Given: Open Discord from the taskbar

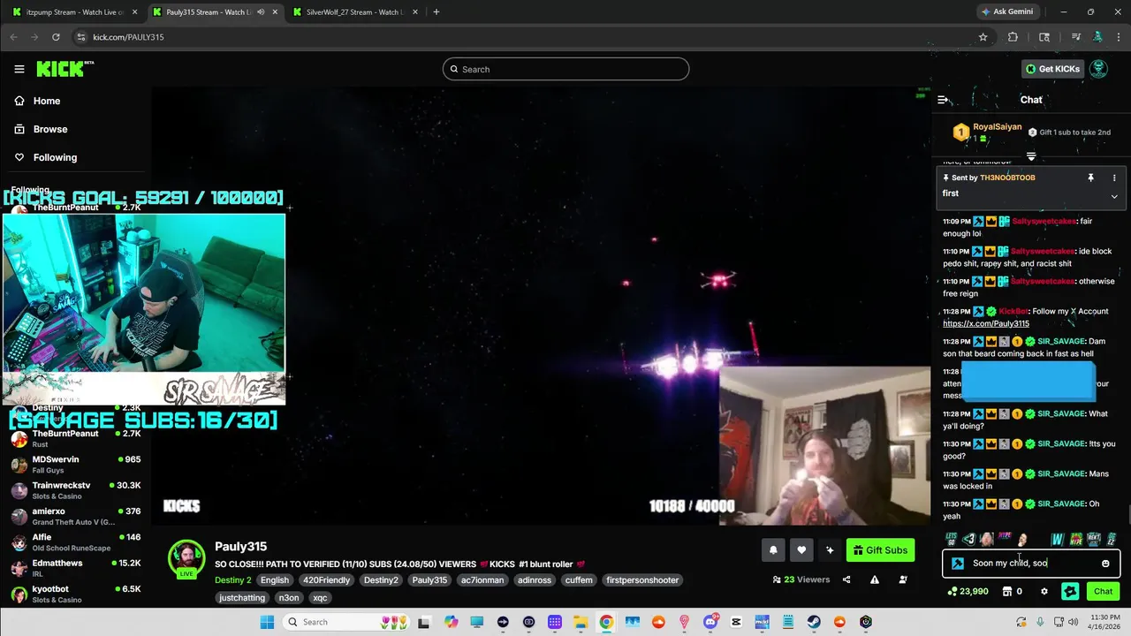Looking at the screenshot, I should click(x=710, y=622).
